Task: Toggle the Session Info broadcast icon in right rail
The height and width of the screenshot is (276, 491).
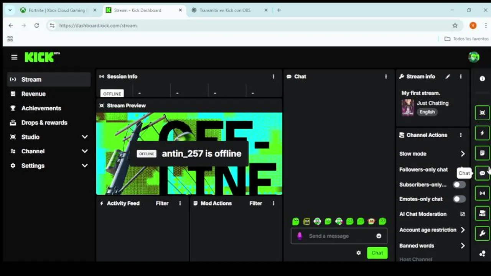Action: coord(482,193)
